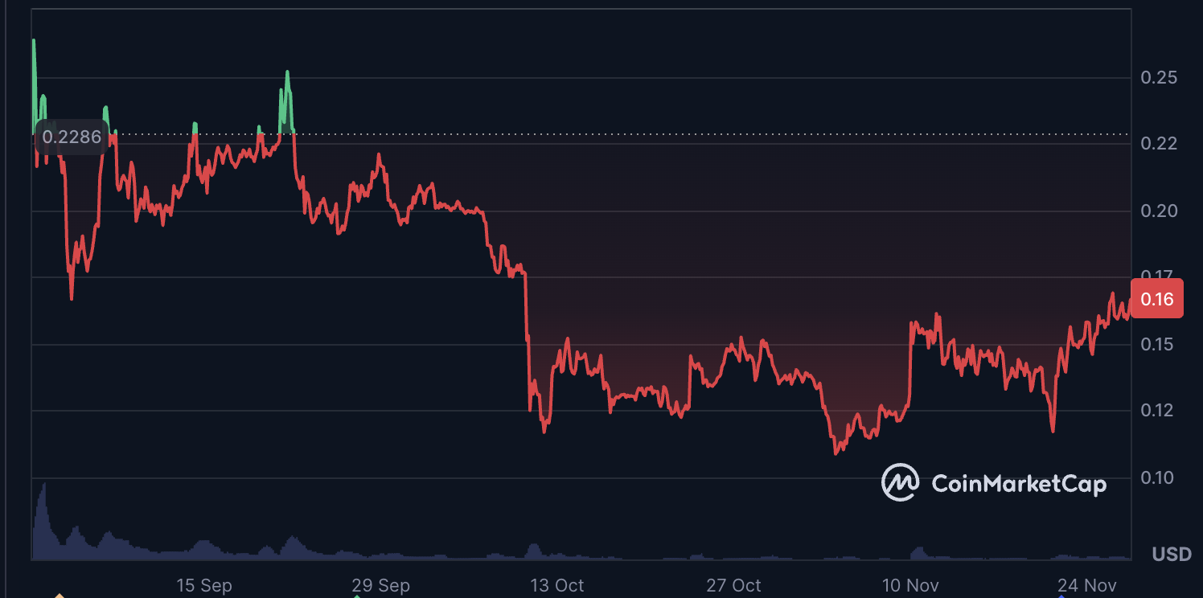This screenshot has width=1203, height=598.
Task: Select the 27 Oct date label
Action: tap(734, 585)
